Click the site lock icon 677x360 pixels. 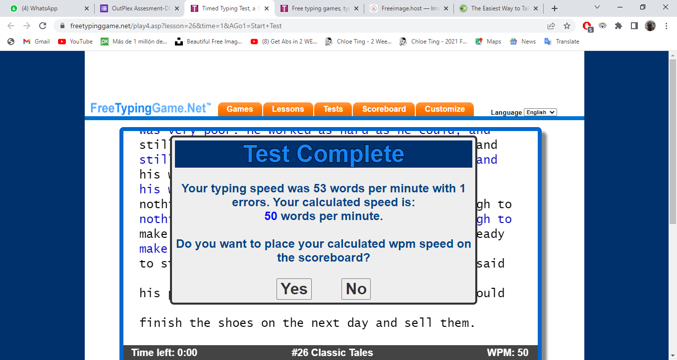click(x=63, y=26)
